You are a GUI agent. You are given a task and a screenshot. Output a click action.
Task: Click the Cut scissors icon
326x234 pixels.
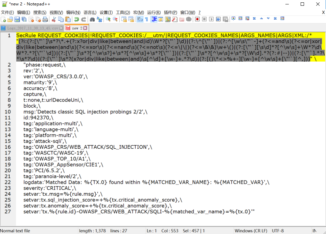pos(53,19)
